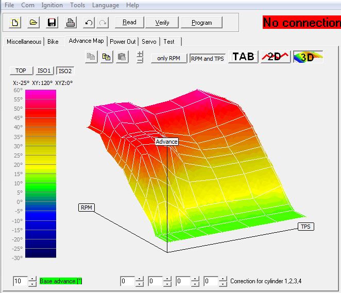Click the Verify button

point(162,22)
